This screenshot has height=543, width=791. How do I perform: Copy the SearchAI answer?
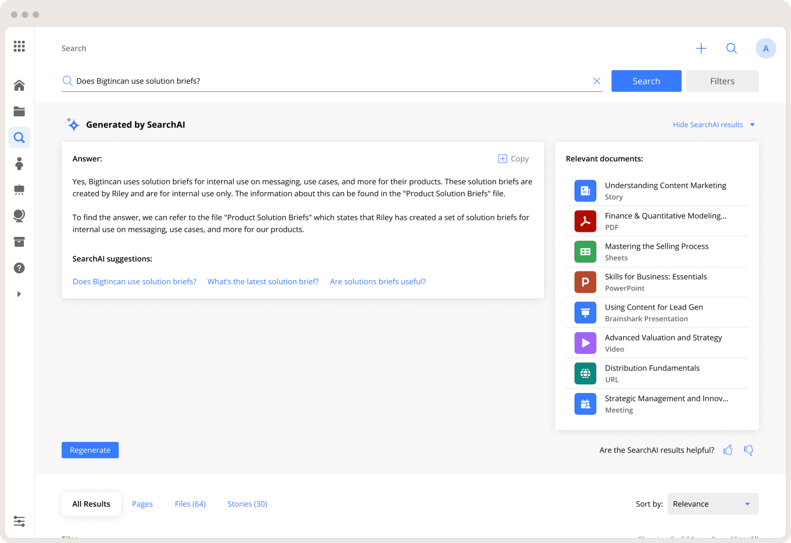click(513, 159)
